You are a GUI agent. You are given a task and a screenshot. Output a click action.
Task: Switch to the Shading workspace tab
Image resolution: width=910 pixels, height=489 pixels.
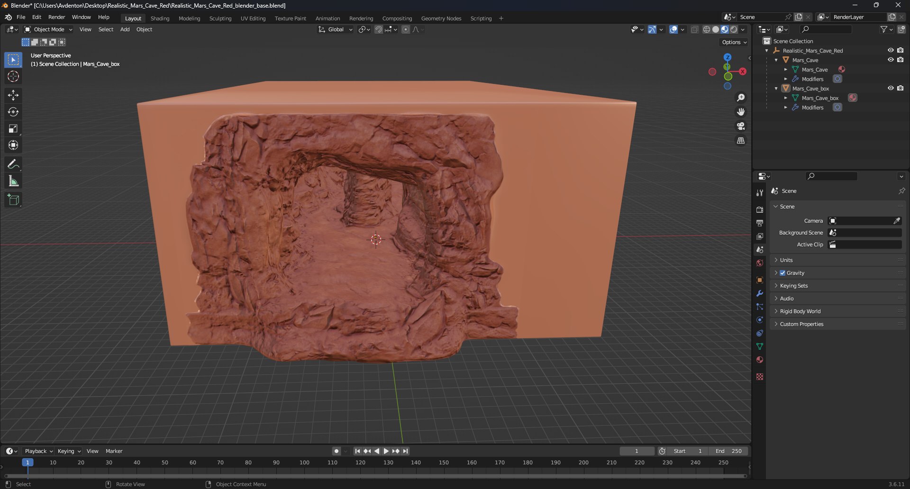(160, 18)
